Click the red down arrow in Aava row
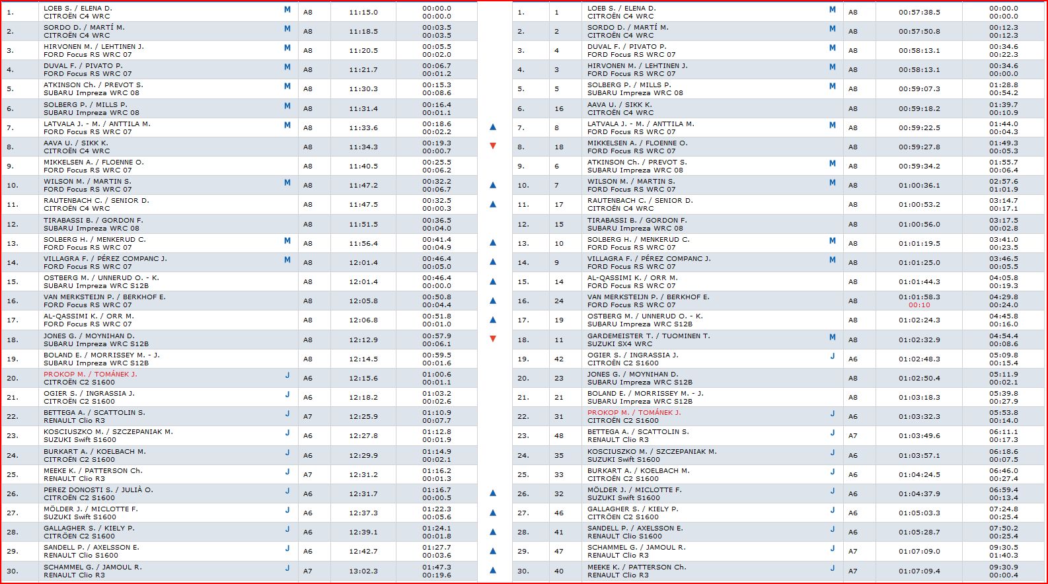This screenshot has height=584, width=1048. [493, 146]
